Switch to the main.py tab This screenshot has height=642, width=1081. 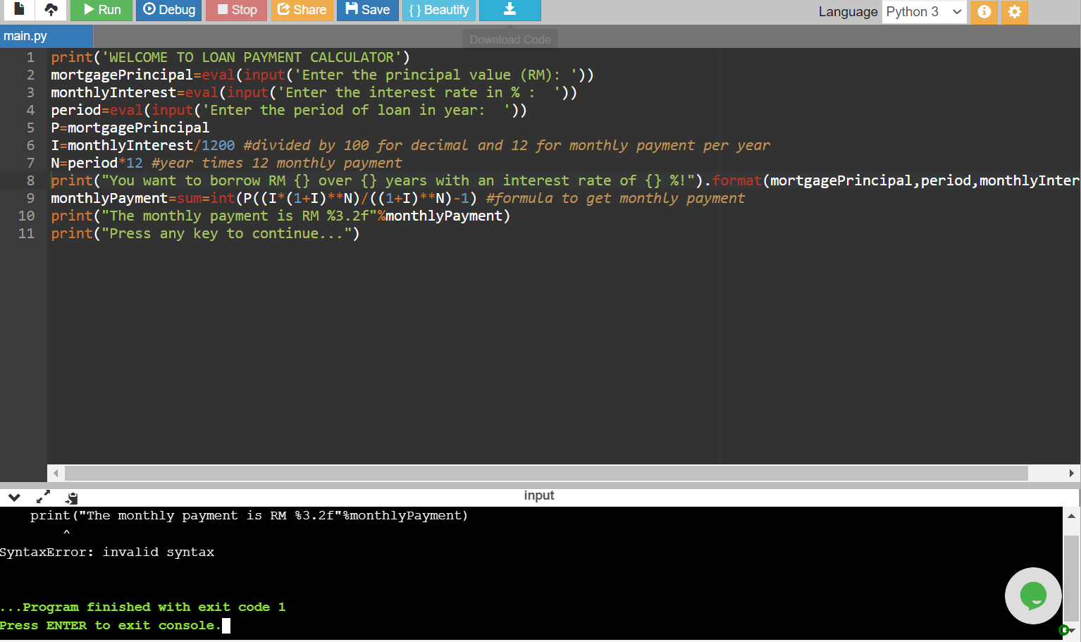tap(46, 35)
